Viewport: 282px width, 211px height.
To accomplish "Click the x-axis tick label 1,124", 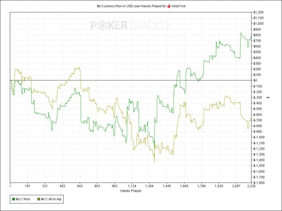I will coord(132,186).
